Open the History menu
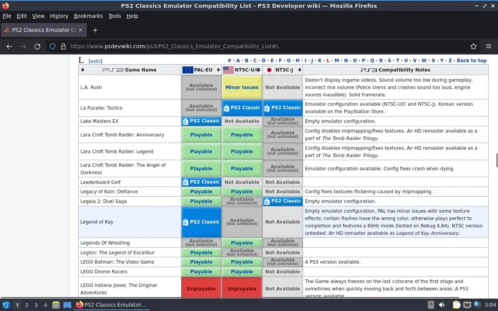 59,16
